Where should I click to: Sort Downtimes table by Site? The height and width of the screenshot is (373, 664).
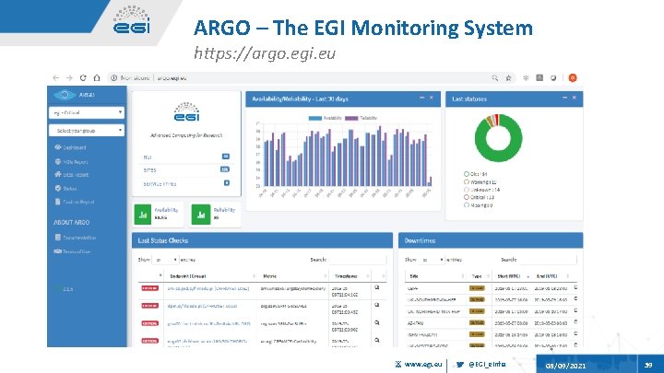click(x=435, y=276)
